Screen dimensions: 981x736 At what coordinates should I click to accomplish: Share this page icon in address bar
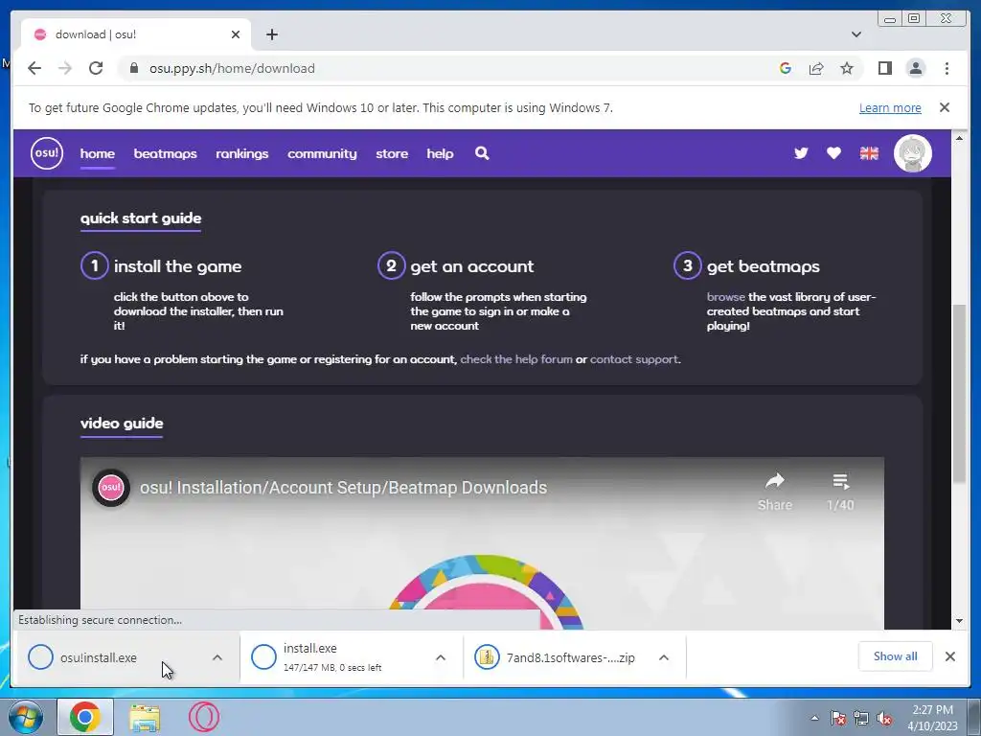pyautogui.click(x=816, y=68)
